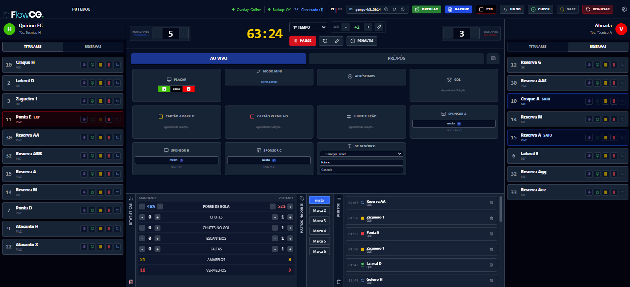The image size is (630, 287).
Task: Click yellow card icon for Atacante X
Action: (101, 247)
